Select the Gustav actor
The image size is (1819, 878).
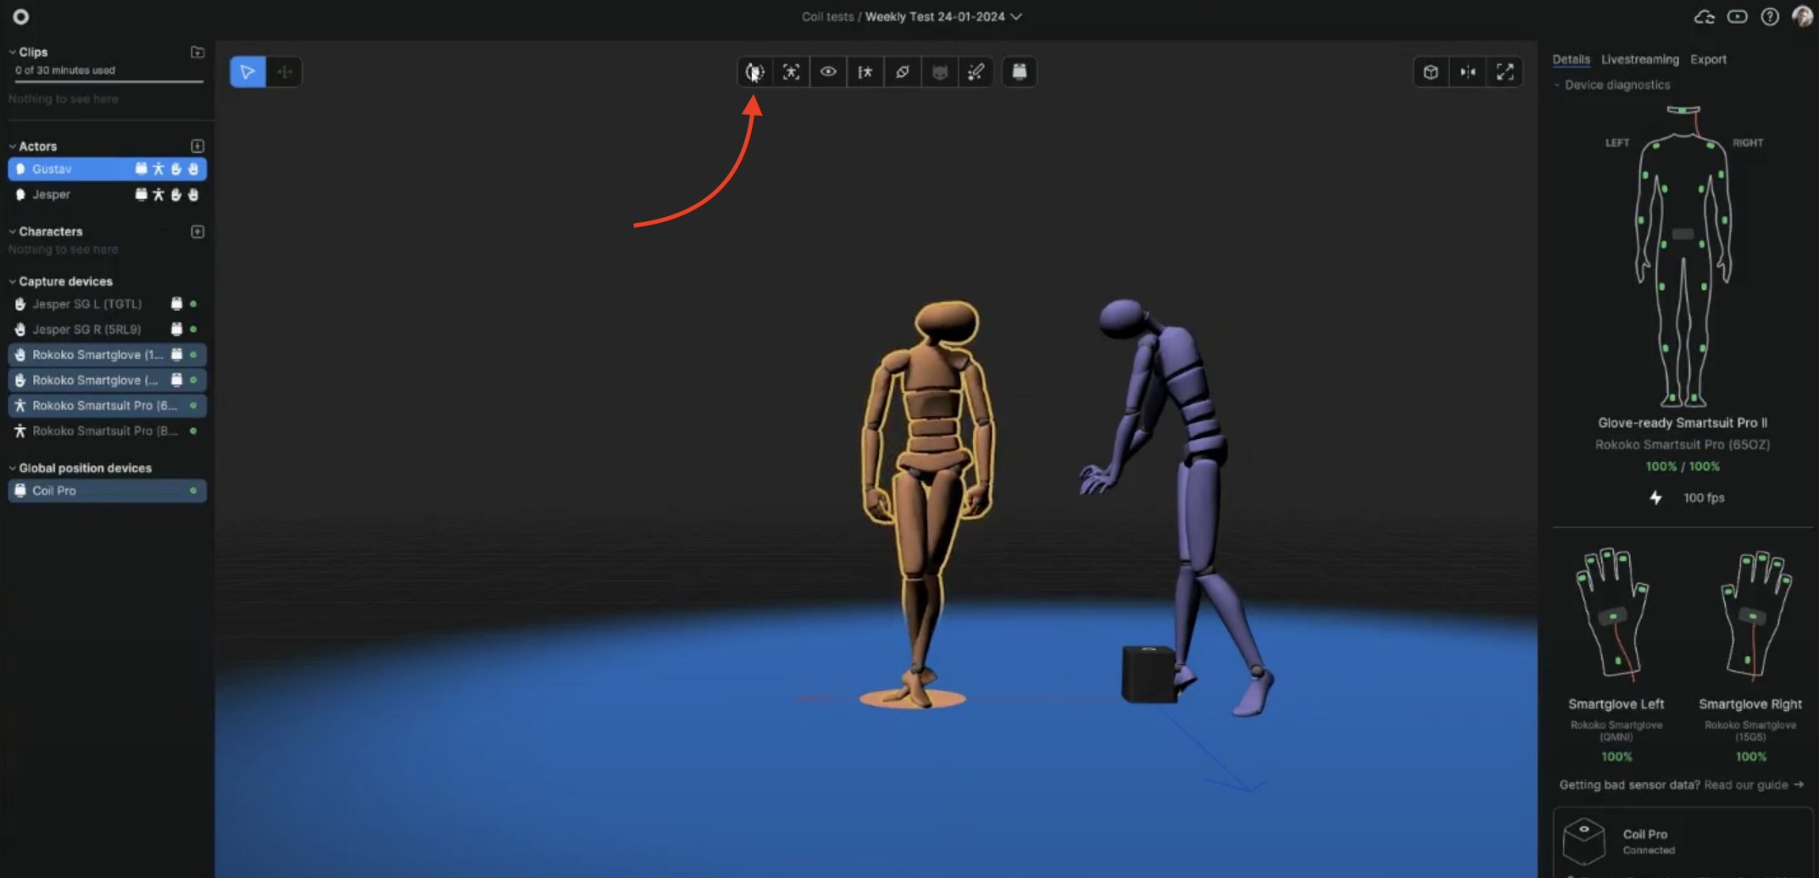click(x=107, y=169)
